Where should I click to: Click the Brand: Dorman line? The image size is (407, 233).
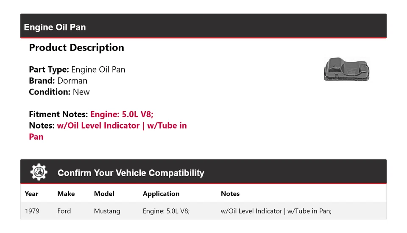[x=58, y=81]
